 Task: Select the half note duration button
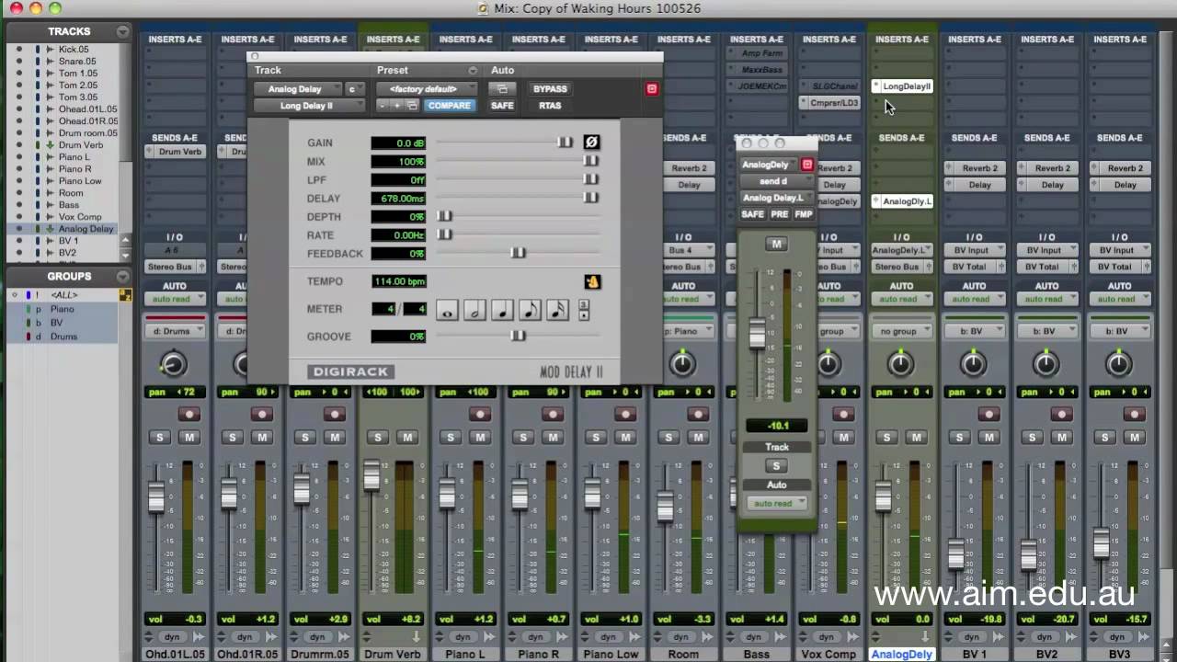[474, 310]
